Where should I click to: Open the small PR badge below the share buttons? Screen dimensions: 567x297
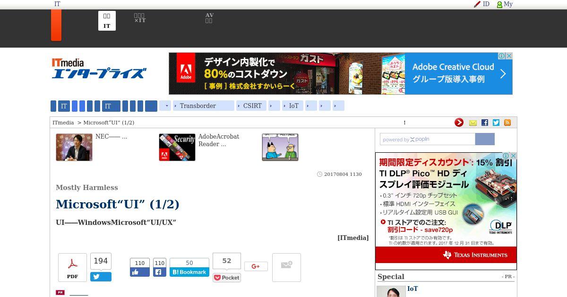(x=60, y=293)
